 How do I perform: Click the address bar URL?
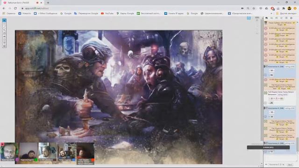pos(37,8)
